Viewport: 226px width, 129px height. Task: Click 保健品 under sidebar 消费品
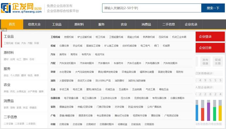coord(33,107)
